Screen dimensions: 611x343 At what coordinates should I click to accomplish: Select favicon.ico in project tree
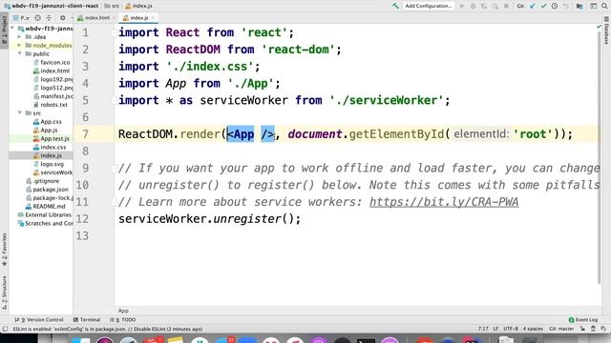52,62
